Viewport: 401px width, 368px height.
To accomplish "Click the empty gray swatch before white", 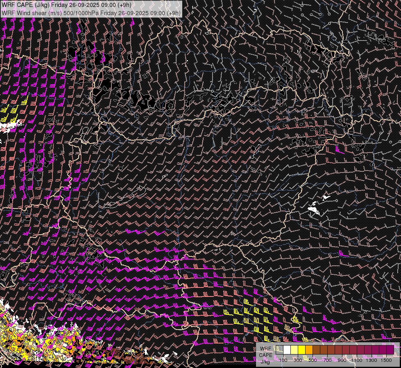I will 279,350.
